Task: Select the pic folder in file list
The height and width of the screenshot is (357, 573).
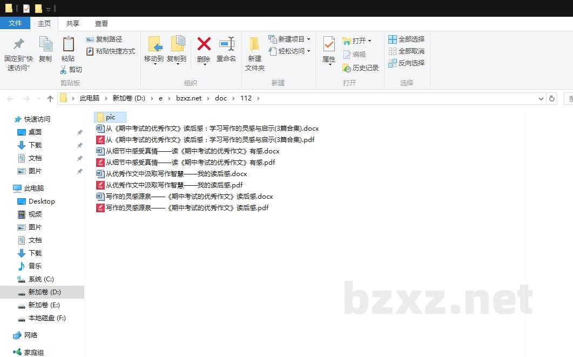Action: [x=110, y=117]
